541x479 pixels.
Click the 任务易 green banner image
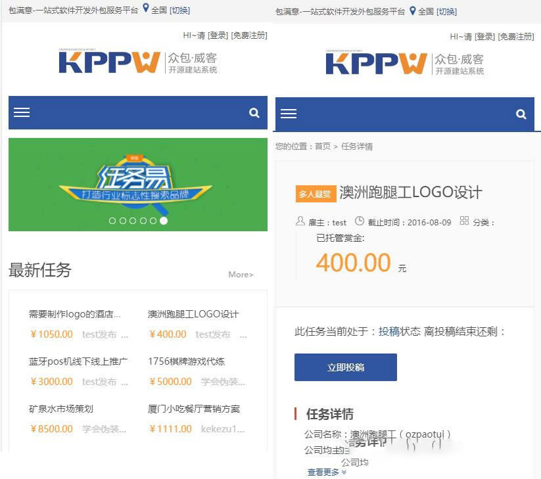tap(138, 185)
